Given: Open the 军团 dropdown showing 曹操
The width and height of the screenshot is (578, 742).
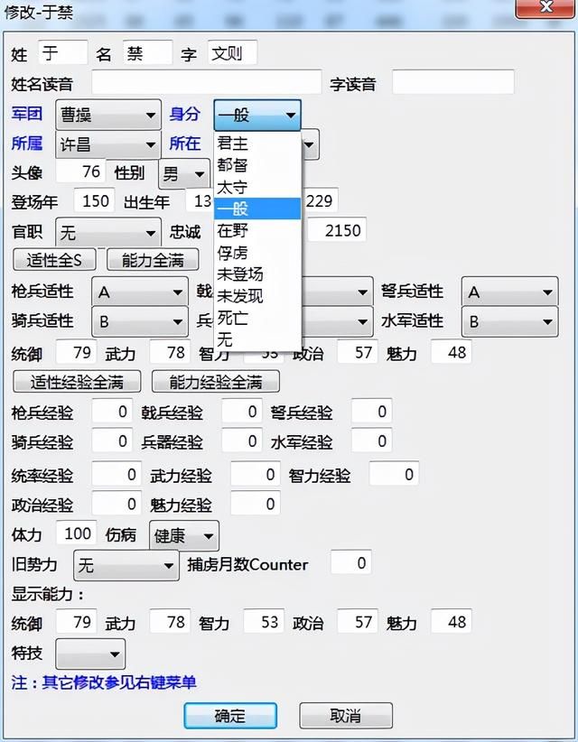Looking at the screenshot, I should [108, 115].
